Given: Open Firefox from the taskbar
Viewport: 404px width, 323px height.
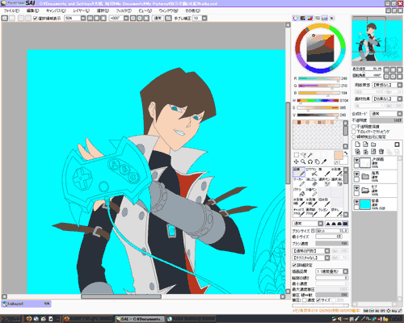Looking at the screenshot, I should click(x=29, y=319).
